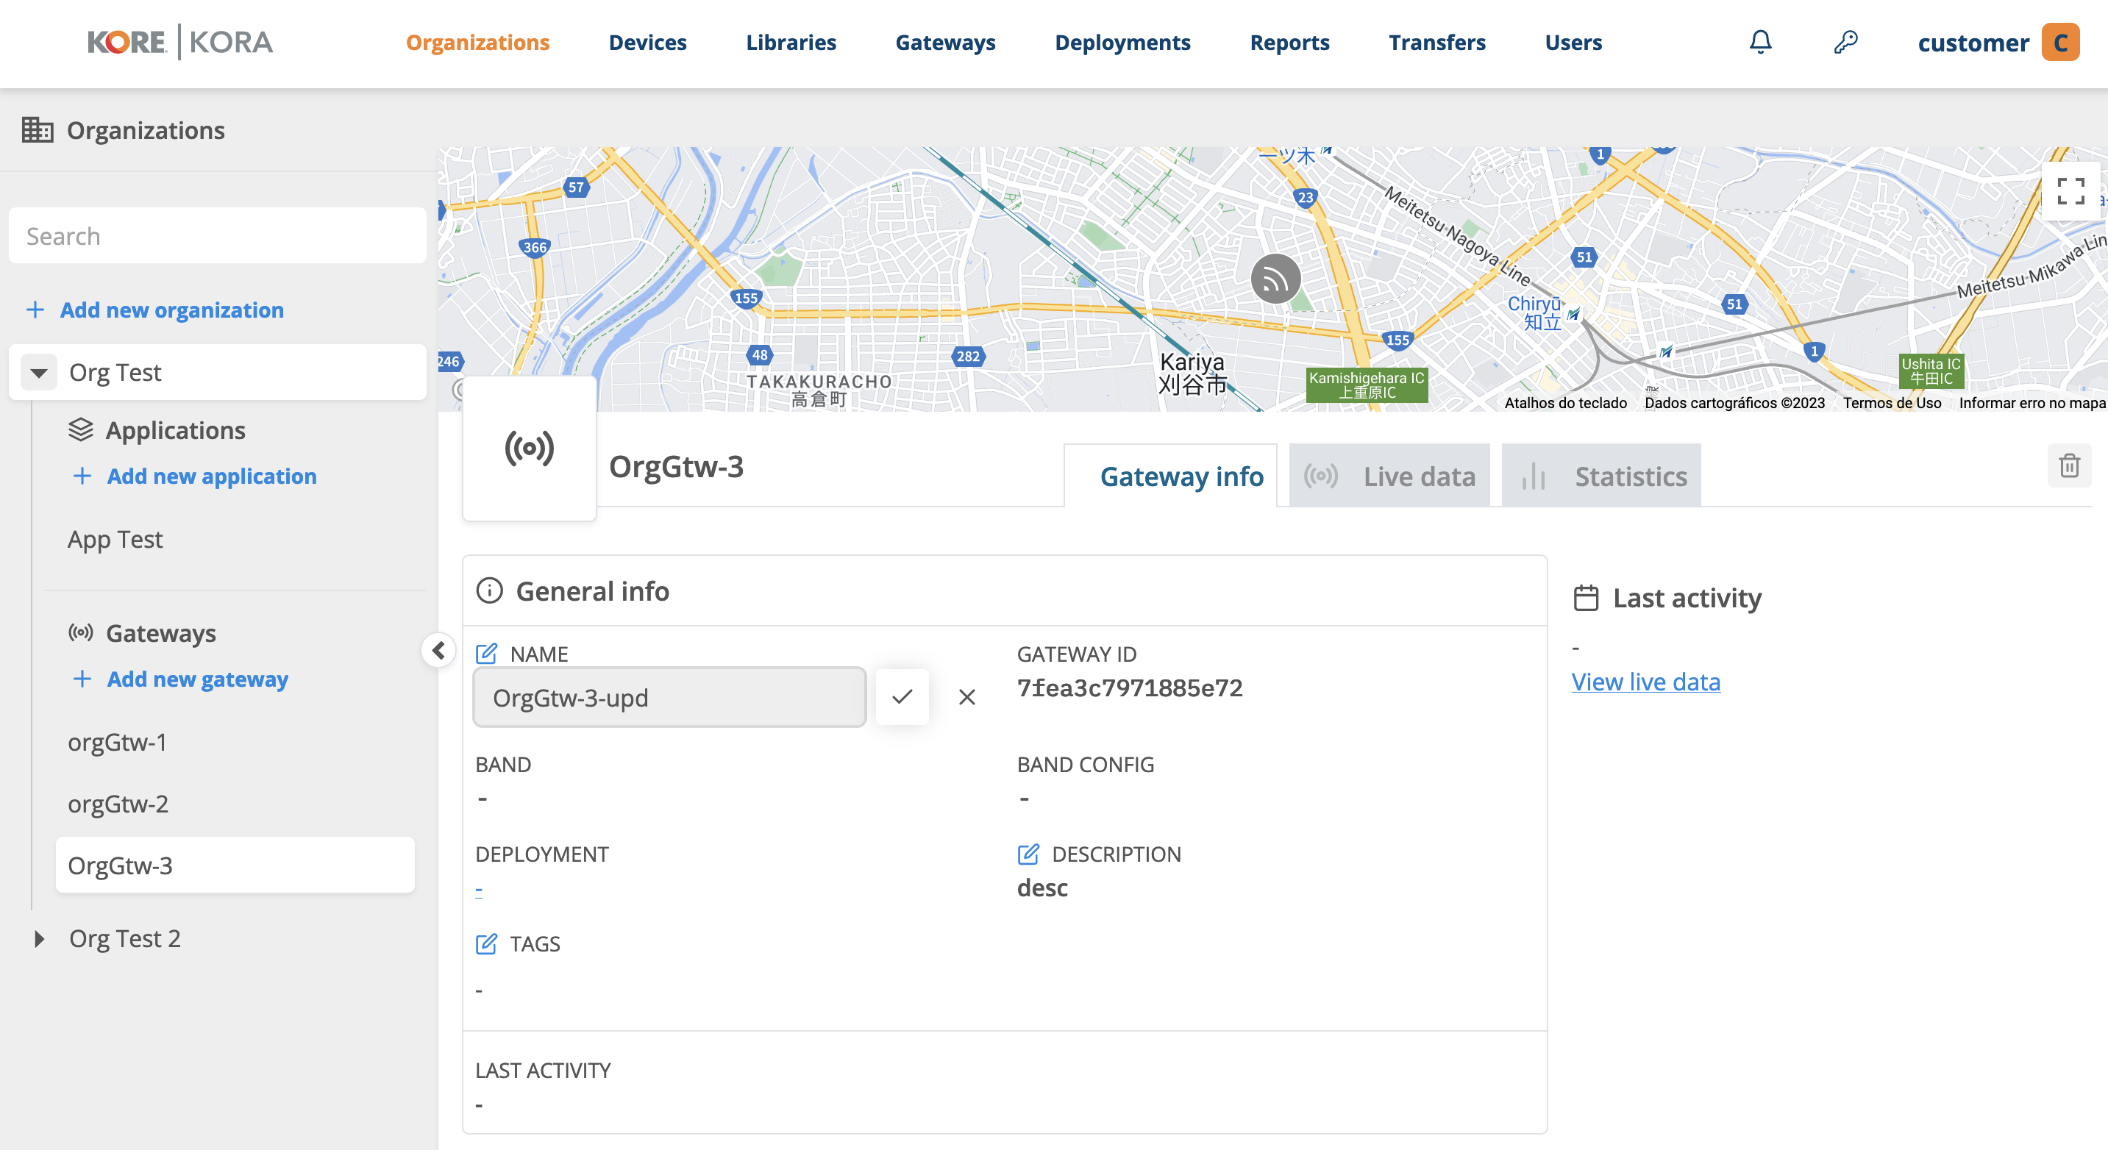Click the gateway avatar icon tile
2108x1150 pixels.
[x=530, y=449]
